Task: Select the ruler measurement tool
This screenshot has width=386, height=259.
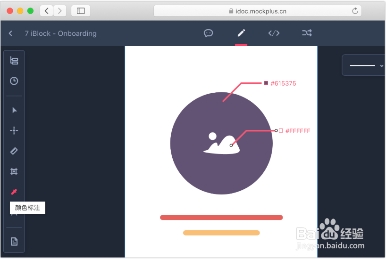Action: (x=14, y=151)
